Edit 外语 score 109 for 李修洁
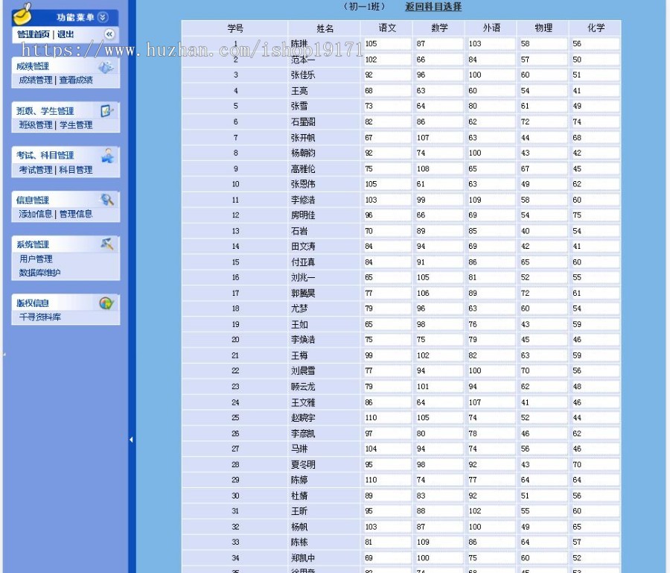The height and width of the screenshot is (573, 670). coord(491,200)
